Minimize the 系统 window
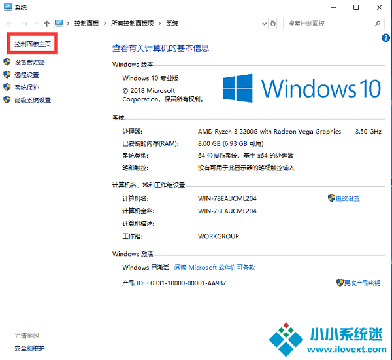Screen dimensions: 392x360 (333, 7)
